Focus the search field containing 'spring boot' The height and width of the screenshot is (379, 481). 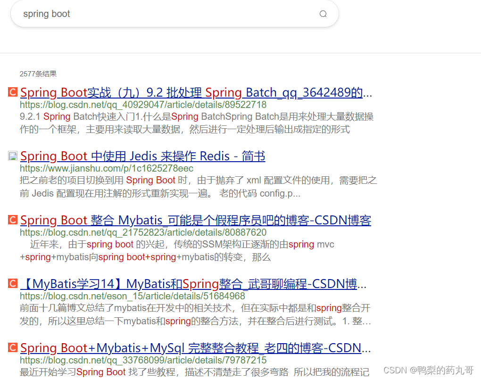[x=174, y=14]
